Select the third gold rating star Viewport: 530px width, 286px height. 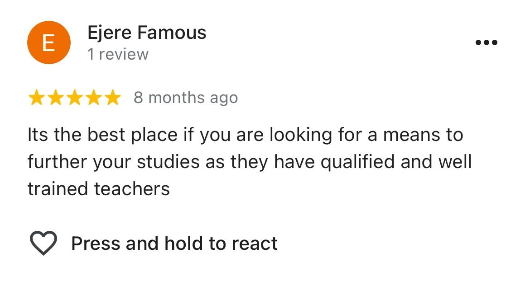(x=74, y=98)
